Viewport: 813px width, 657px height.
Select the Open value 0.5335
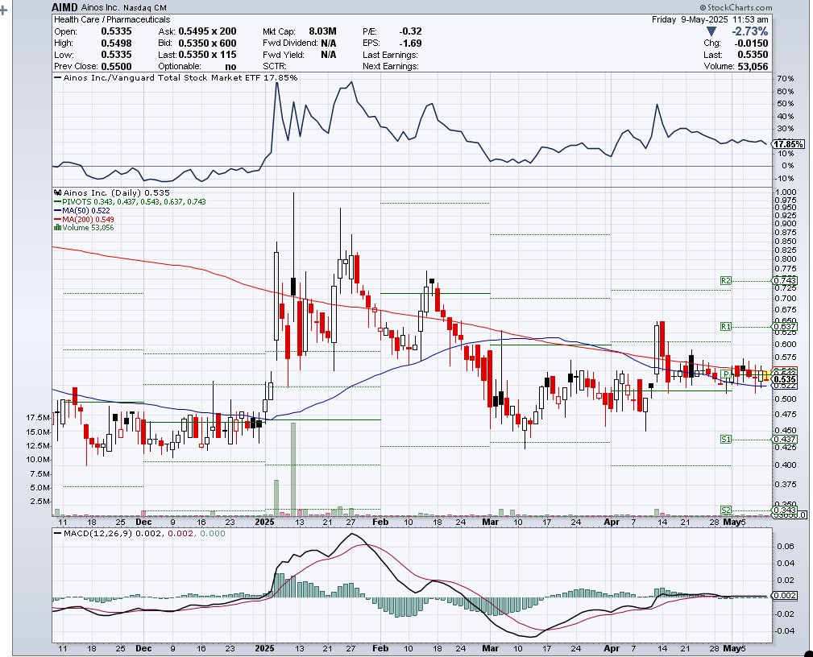[116, 31]
